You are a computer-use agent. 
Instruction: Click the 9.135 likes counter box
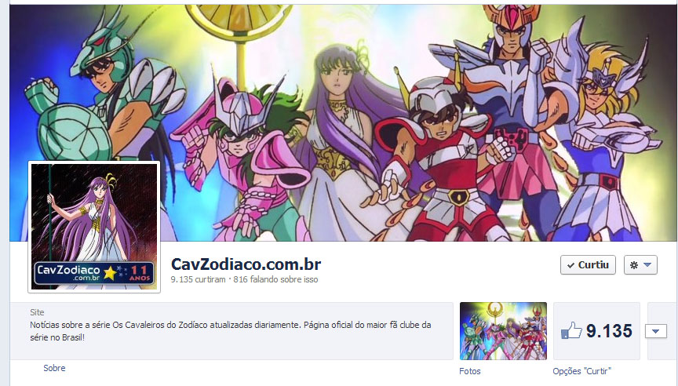click(x=596, y=331)
